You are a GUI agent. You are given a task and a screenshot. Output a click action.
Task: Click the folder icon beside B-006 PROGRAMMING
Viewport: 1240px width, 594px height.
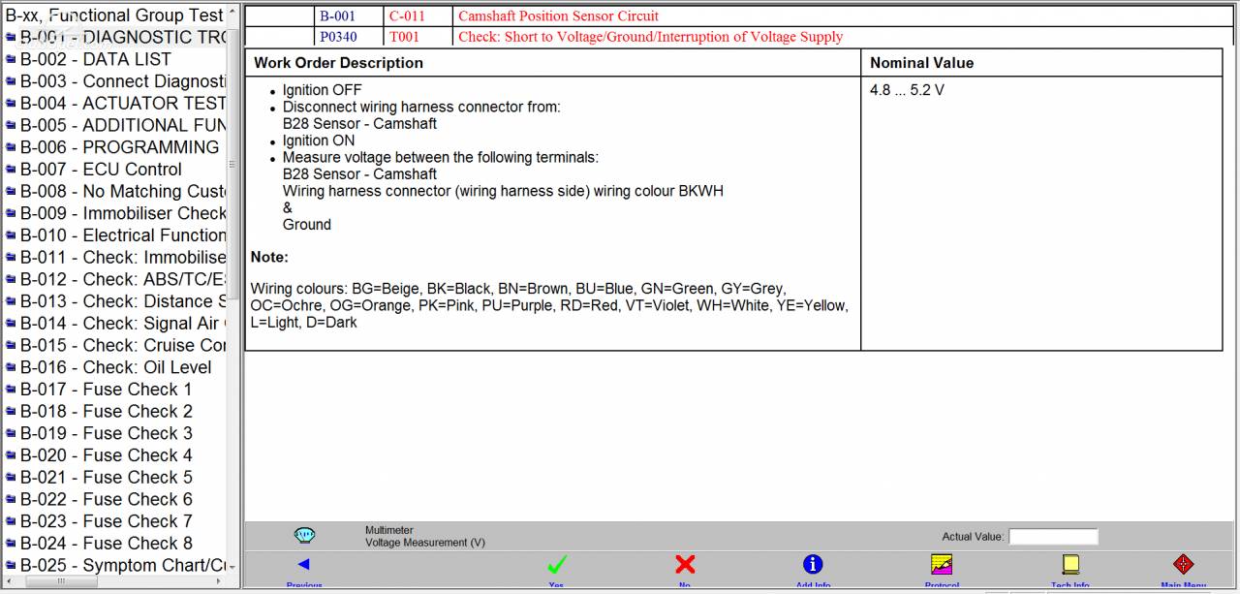pyautogui.click(x=11, y=147)
